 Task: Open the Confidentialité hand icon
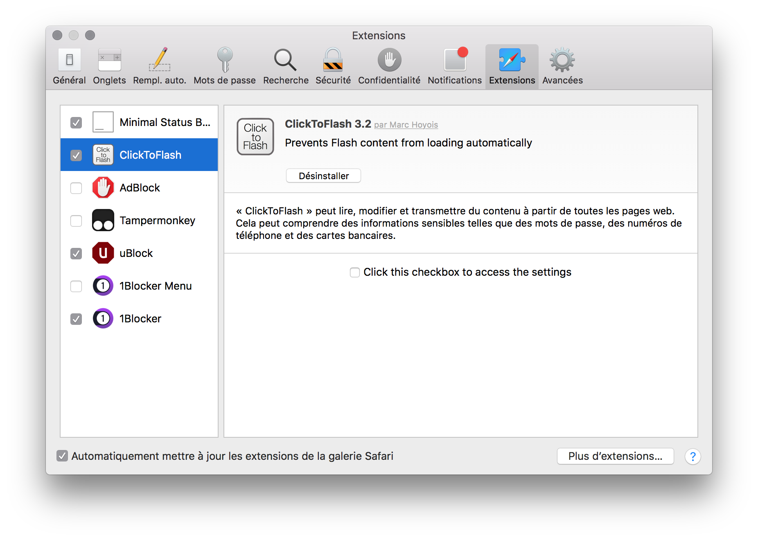pyautogui.click(x=389, y=60)
